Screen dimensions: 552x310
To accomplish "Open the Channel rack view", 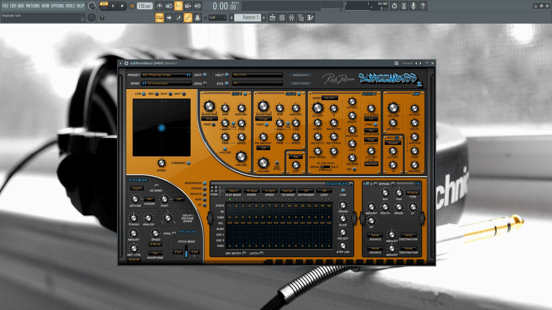I will [282, 18].
